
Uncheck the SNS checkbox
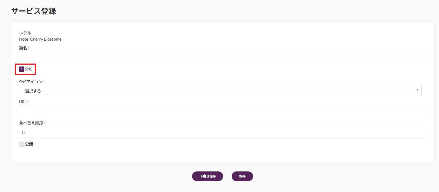(22, 69)
